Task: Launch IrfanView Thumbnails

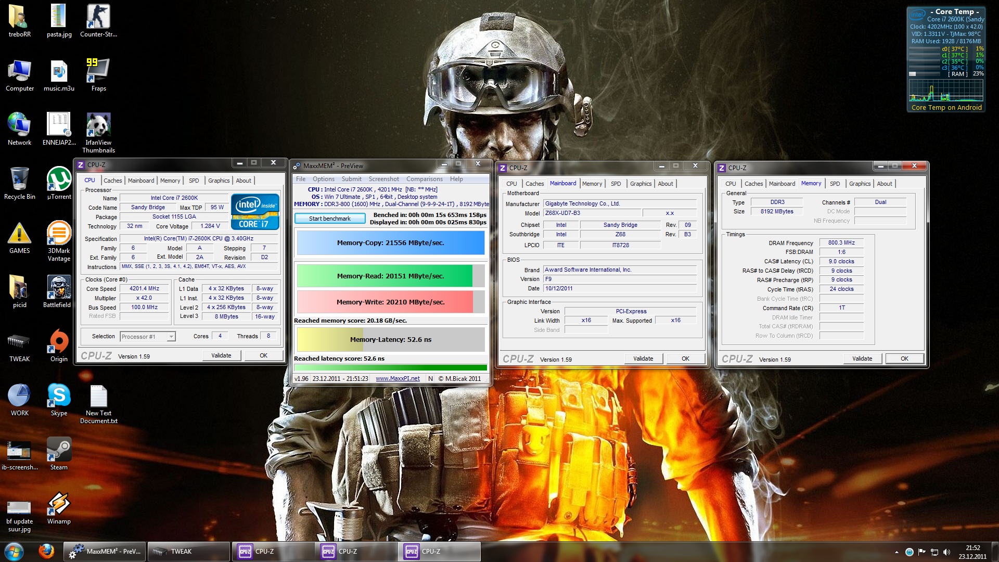Action: coord(98,133)
